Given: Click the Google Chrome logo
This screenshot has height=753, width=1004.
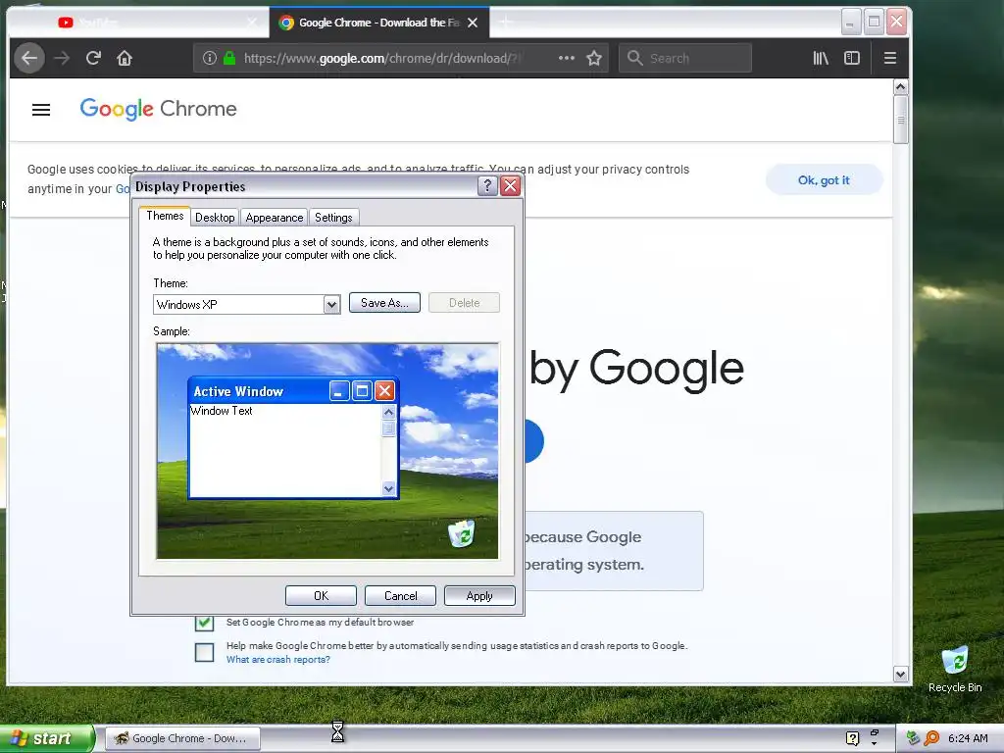Looking at the screenshot, I should click(158, 109).
